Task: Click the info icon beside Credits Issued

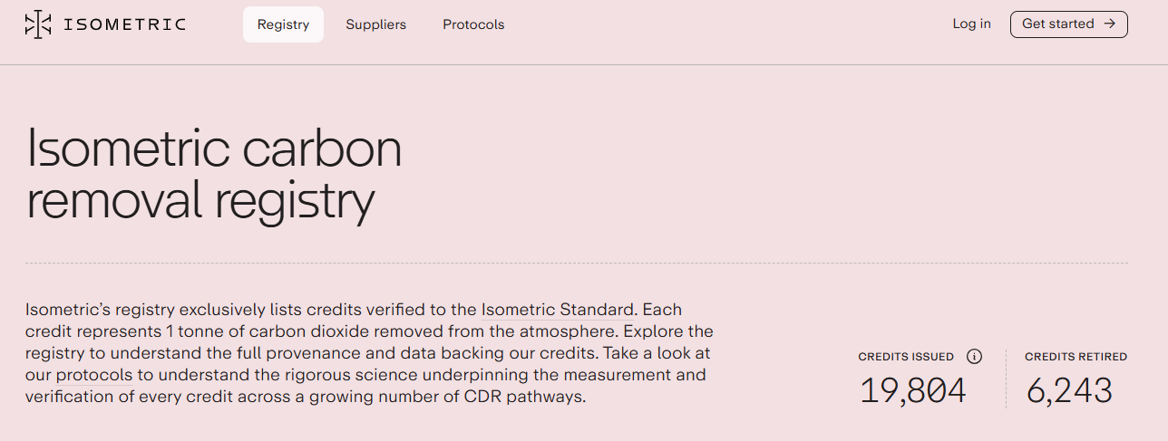Action: pos(975,357)
